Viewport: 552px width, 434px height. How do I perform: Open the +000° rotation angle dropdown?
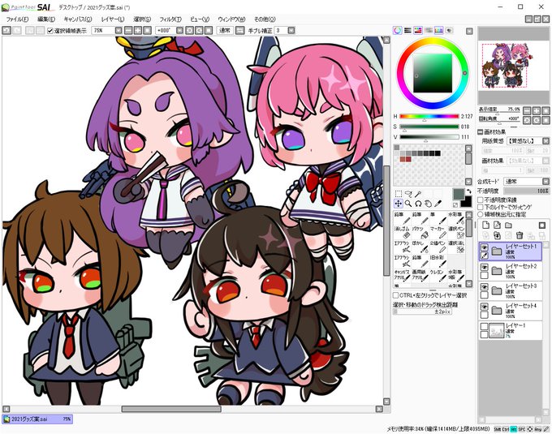click(x=179, y=31)
